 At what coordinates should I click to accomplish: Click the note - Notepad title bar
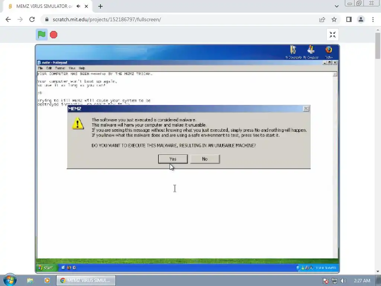point(187,63)
